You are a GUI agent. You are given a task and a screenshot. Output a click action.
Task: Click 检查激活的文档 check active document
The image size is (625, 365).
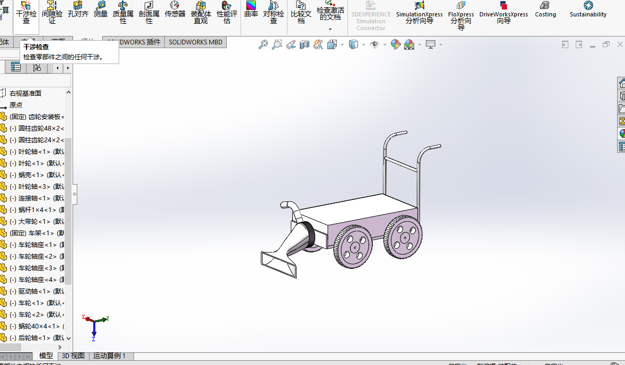(330, 11)
